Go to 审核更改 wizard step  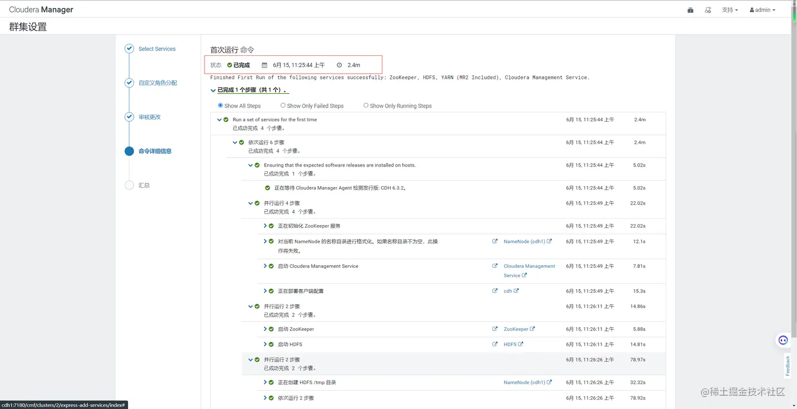(150, 117)
